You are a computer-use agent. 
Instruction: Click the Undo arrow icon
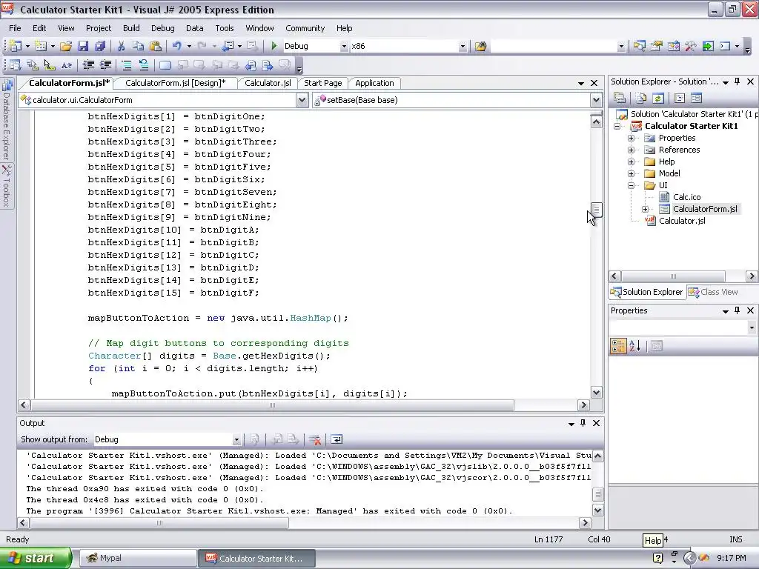176,46
